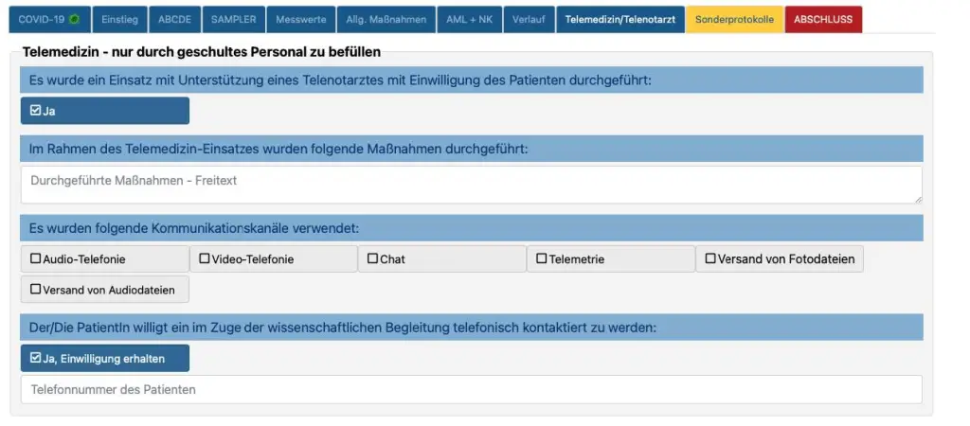
Task: Switch to the Einstieg tab
Action: (118, 19)
